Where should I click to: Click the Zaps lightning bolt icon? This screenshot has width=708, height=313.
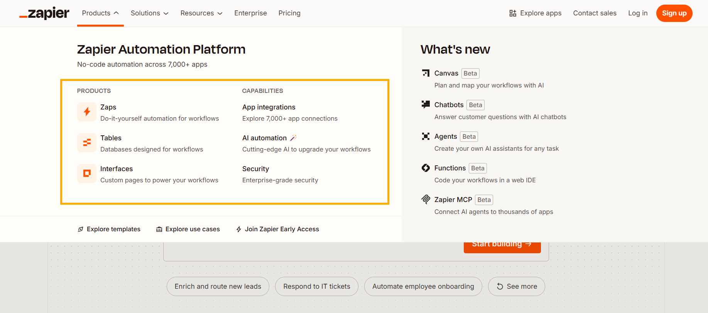(87, 112)
